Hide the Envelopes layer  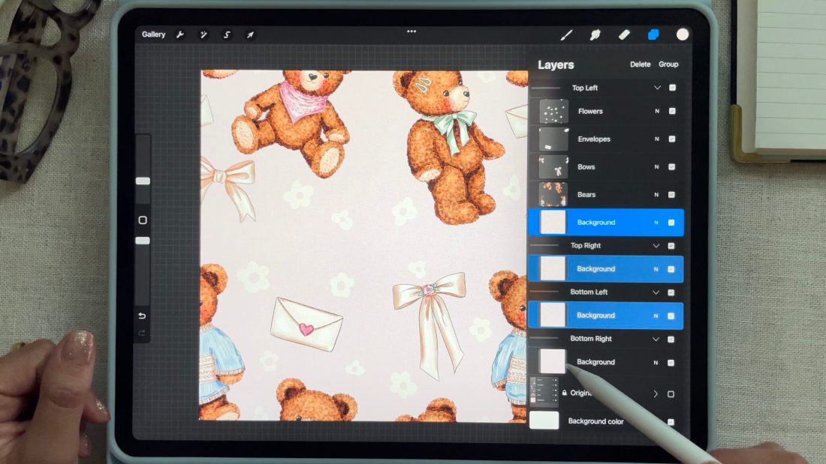coord(672,139)
